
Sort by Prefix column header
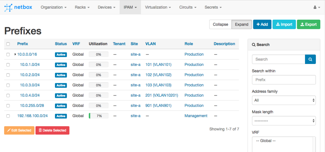tap(23, 44)
